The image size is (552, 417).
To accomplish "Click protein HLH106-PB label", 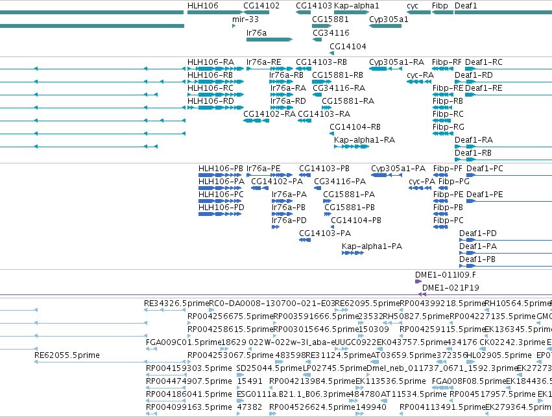I will [x=221, y=169].
